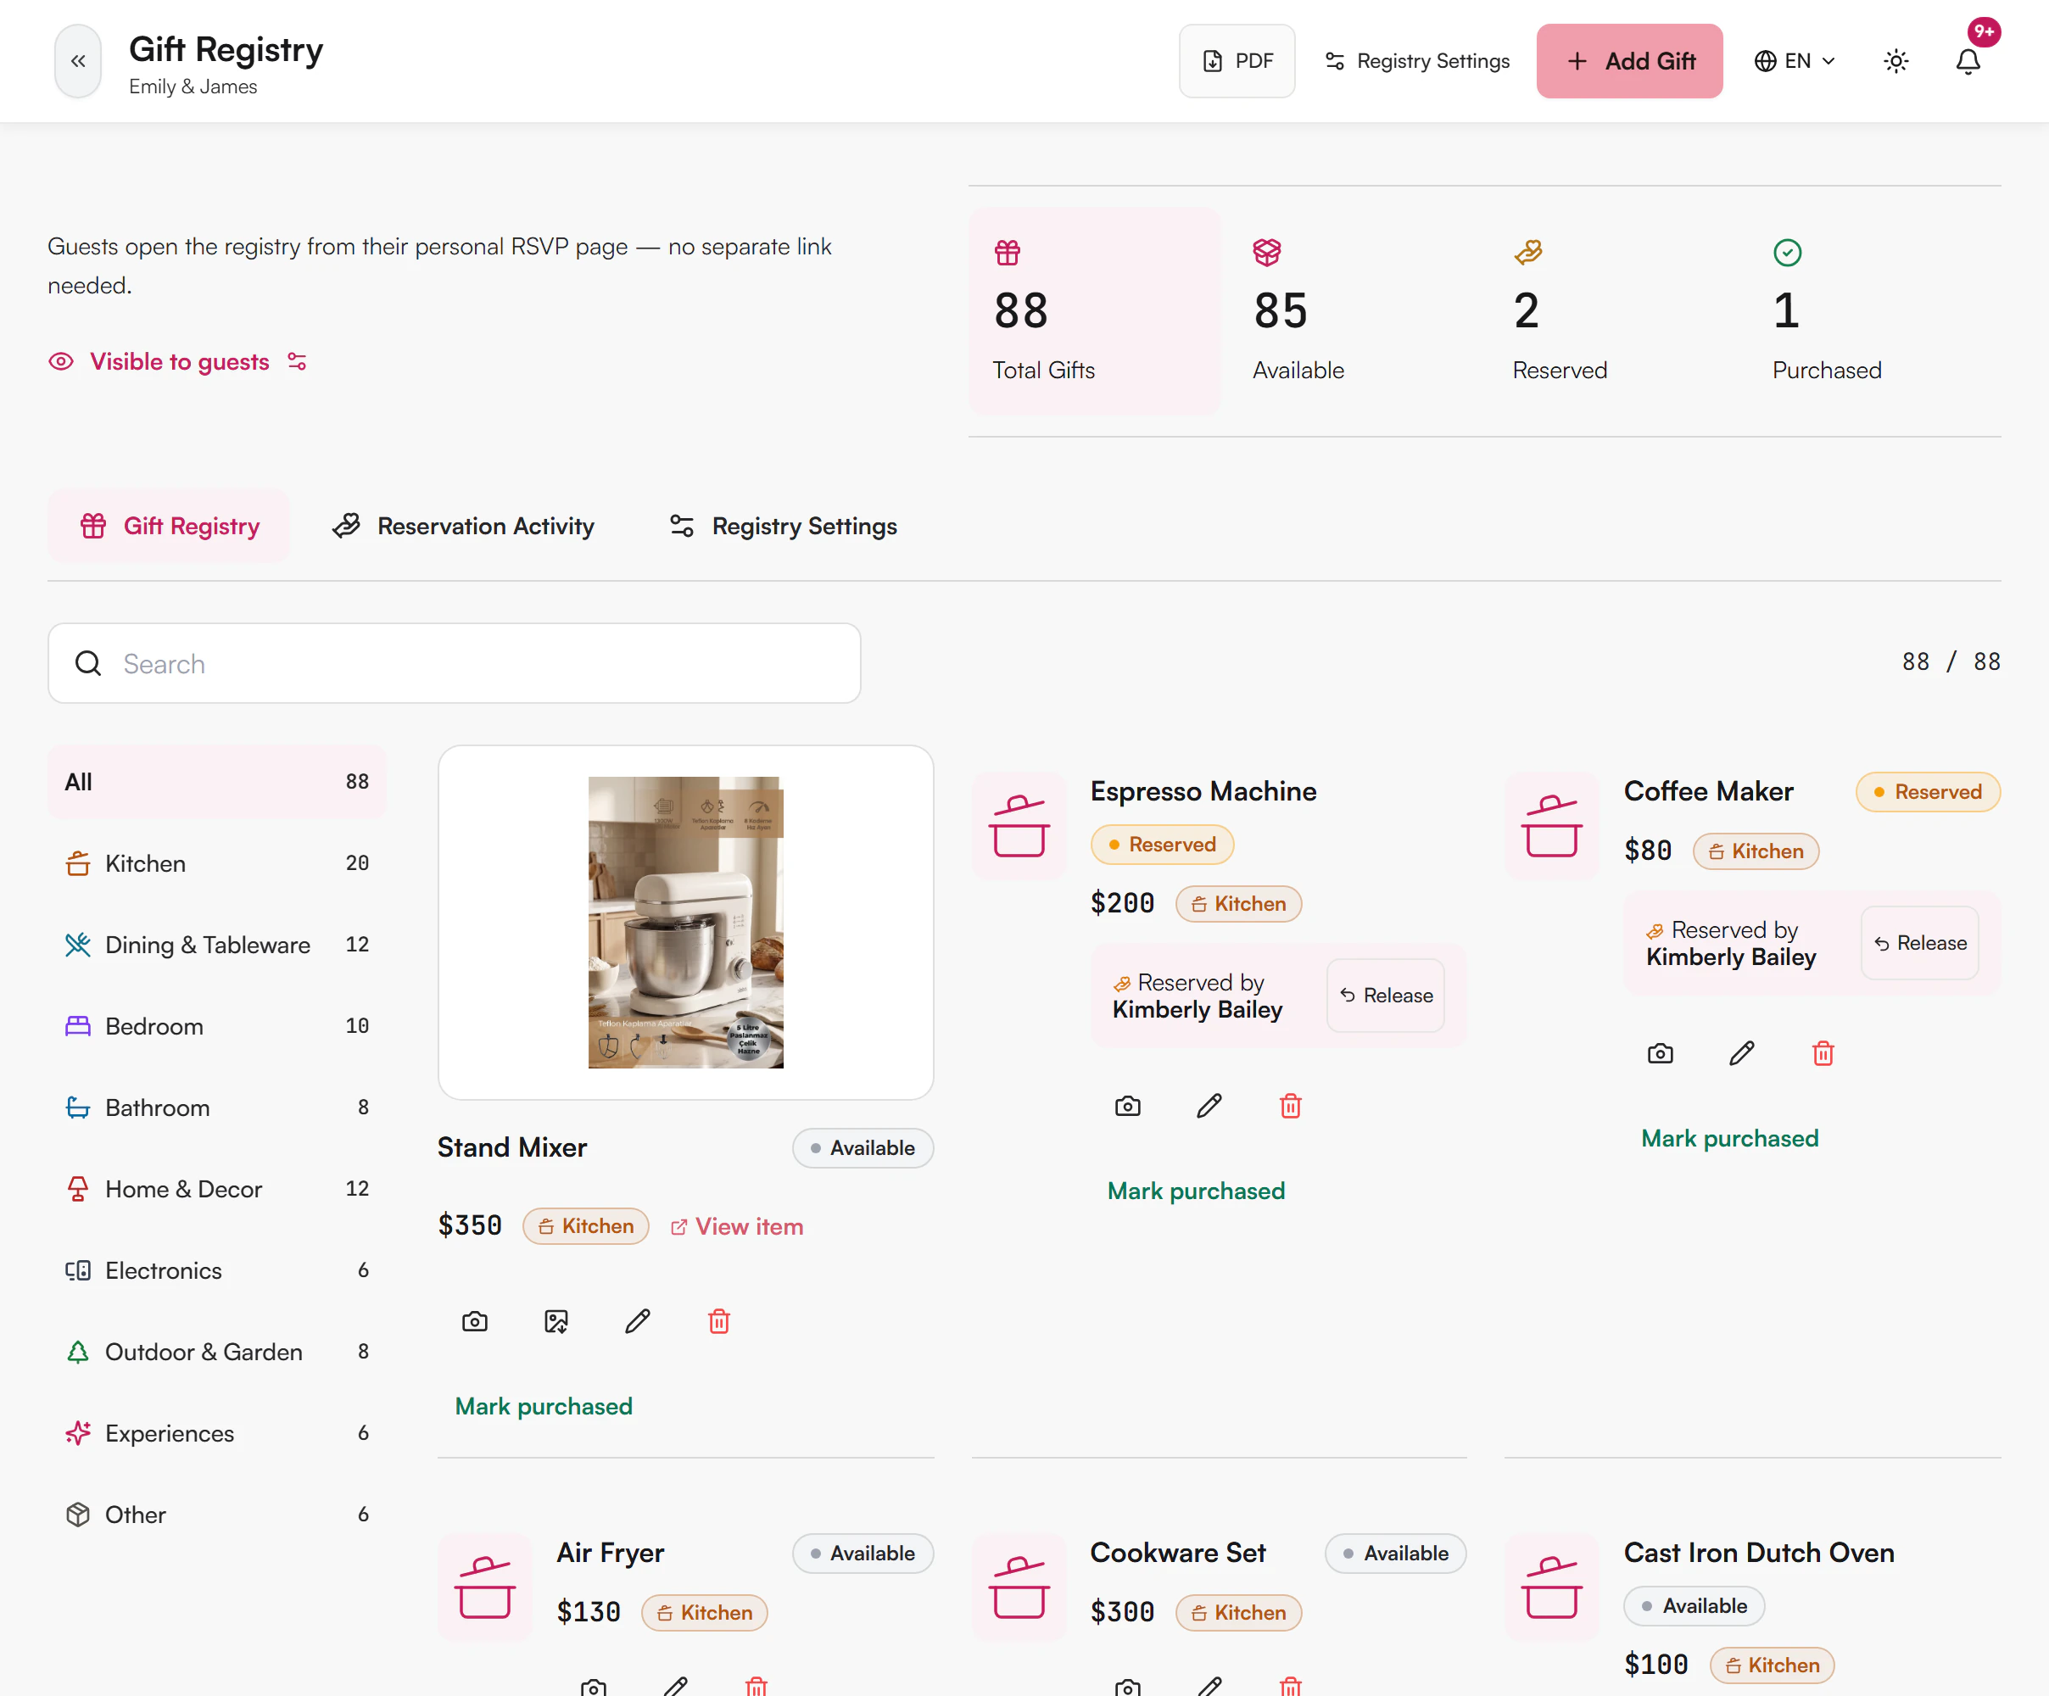This screenshot has height=1696, width=2049.
Task: Delete Espresso Machine trash icon
Action: point(1291,1107)
